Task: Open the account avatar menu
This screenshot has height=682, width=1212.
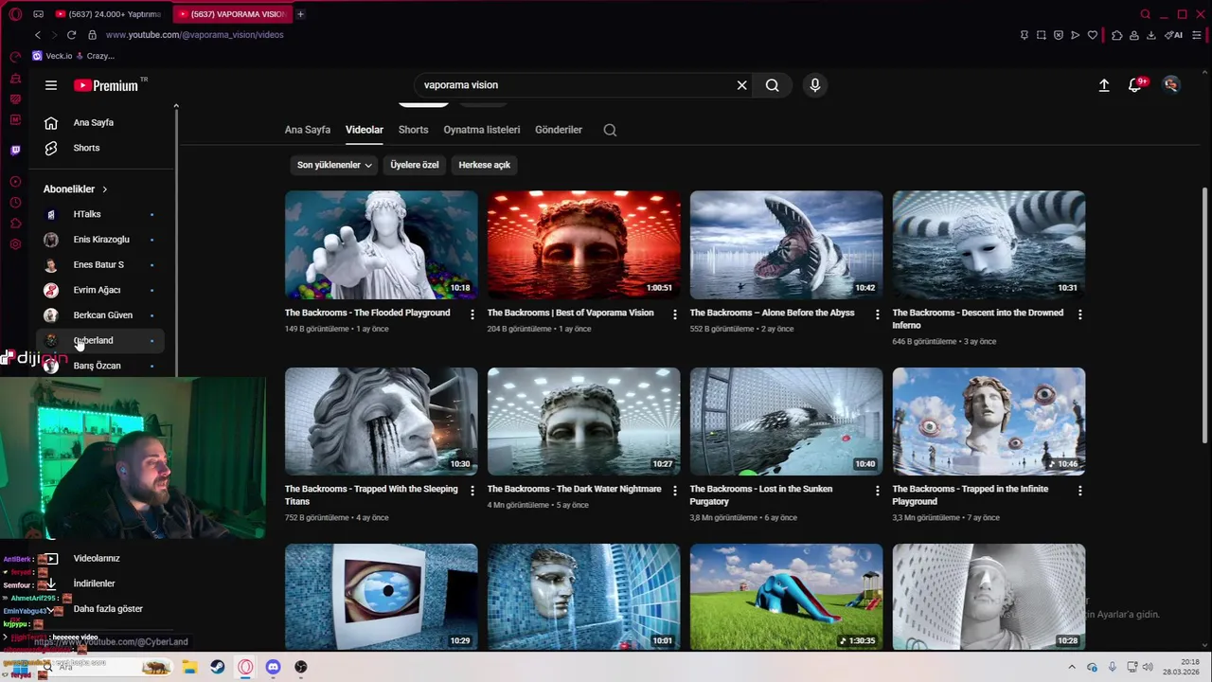Action: 1171,85
